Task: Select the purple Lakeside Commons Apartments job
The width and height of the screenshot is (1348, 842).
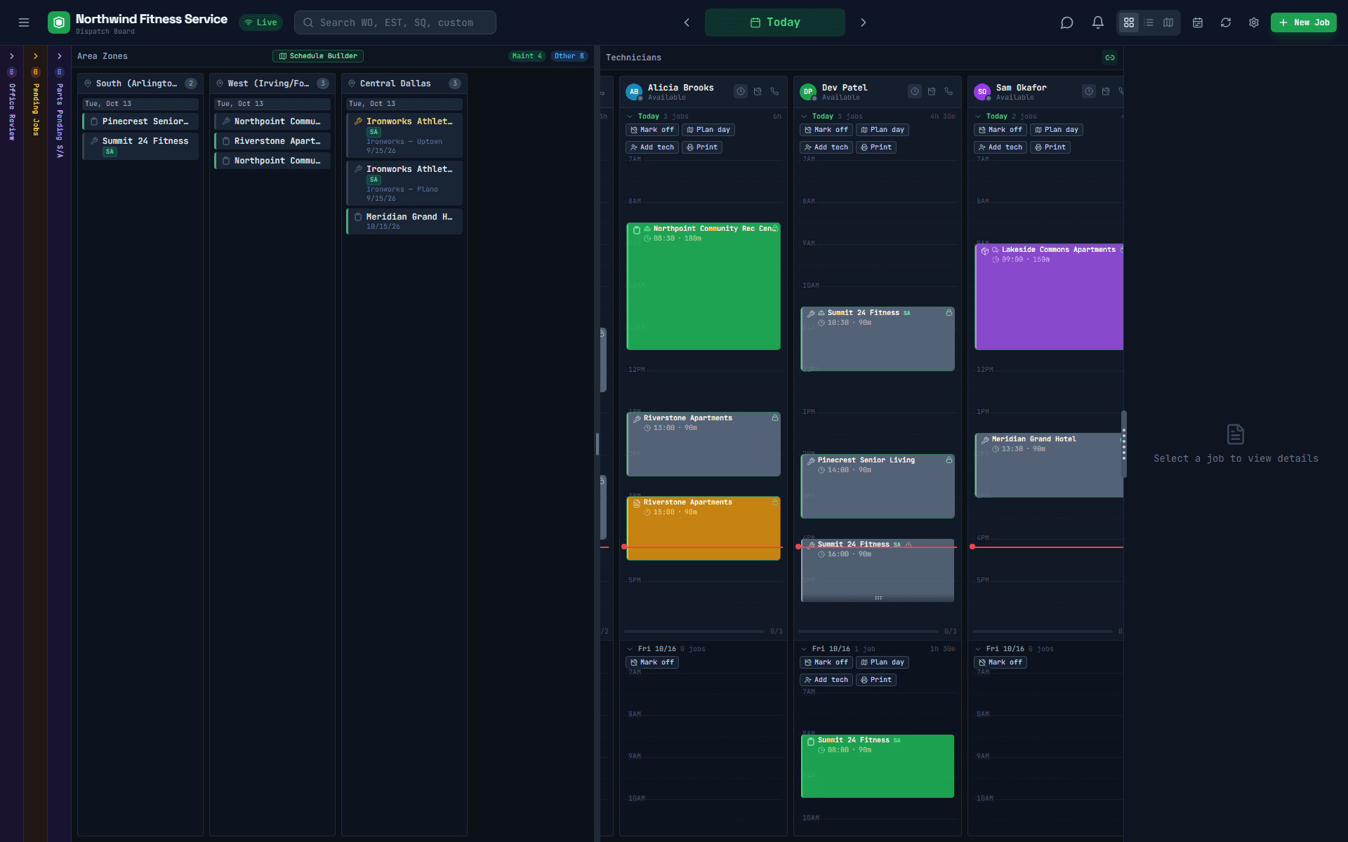Action: click(x=1049, y=297)
